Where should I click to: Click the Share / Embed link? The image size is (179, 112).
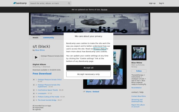pyautogui.click(x=92, y=92)
